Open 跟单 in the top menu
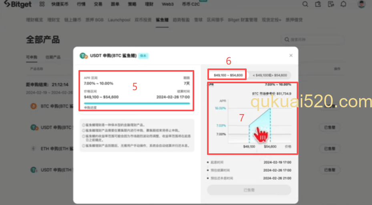The width and height of the screenshot is (372, 205). click(115, 4)
